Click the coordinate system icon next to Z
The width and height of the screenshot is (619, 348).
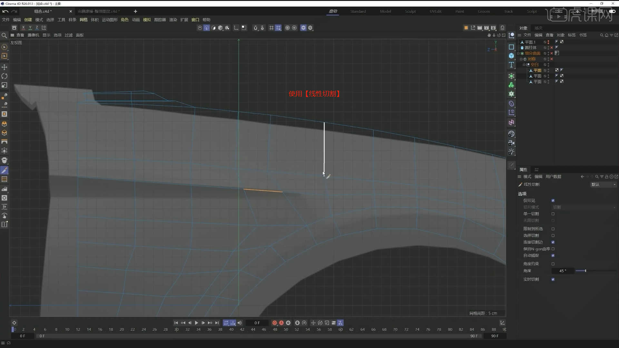[x=44, y=28]
